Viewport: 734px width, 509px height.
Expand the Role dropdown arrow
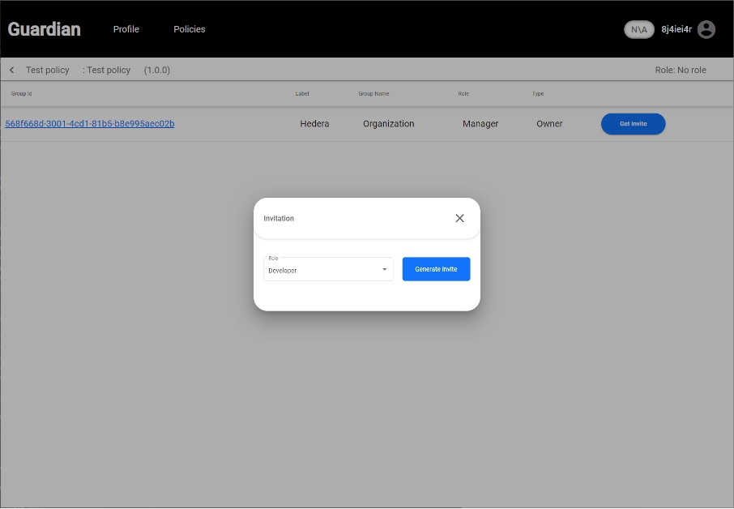(385, 269)
